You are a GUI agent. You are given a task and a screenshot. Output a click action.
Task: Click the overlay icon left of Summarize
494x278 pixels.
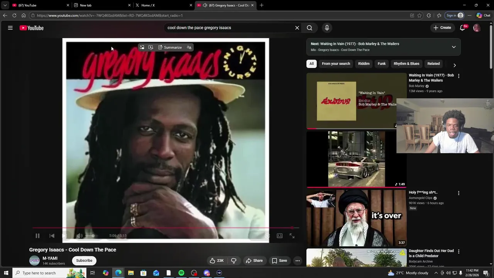click(151, 47)
